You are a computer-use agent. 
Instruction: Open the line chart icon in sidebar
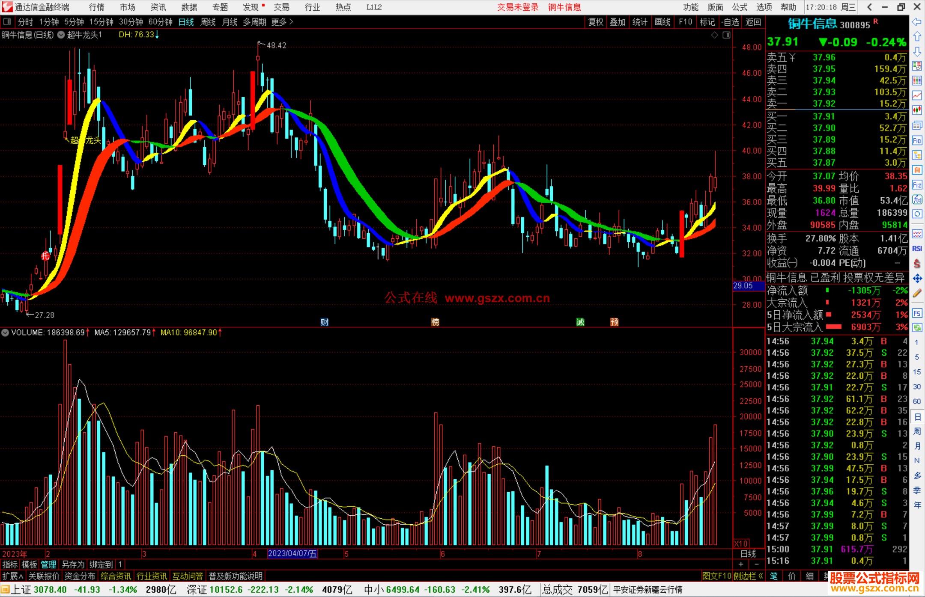tap(917, 95)
